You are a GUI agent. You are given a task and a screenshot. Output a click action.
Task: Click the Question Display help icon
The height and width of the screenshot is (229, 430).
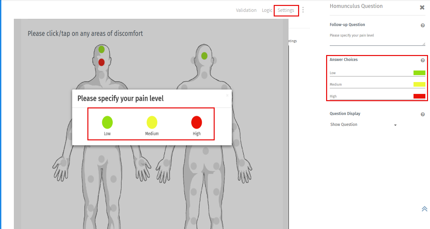coord(423,114)
